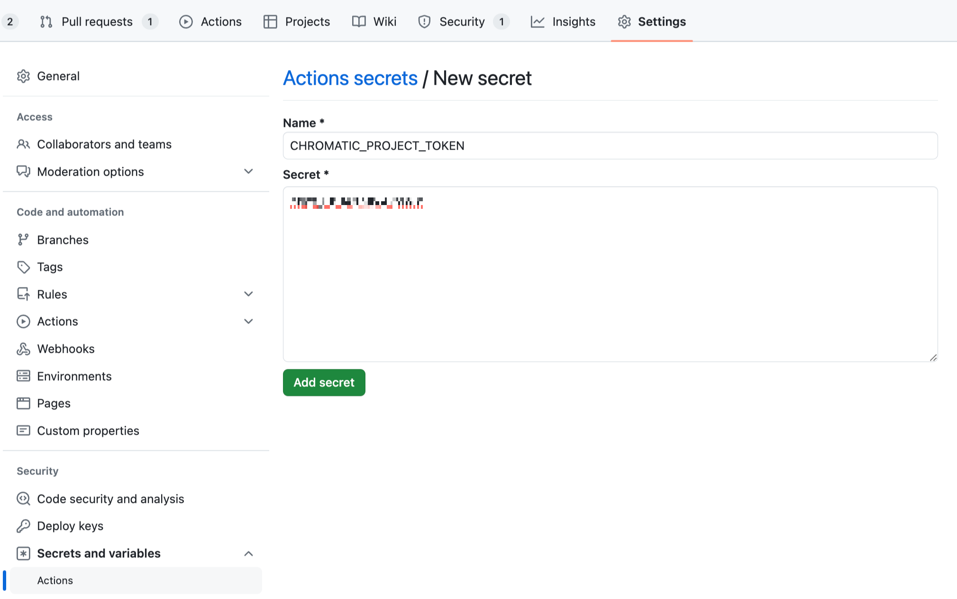Click the asterisk icon for Secrets and variables
The image size is (957, 599).
pos(23,554)
